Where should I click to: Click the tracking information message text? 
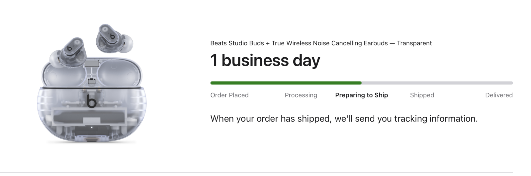pos(344,119)
